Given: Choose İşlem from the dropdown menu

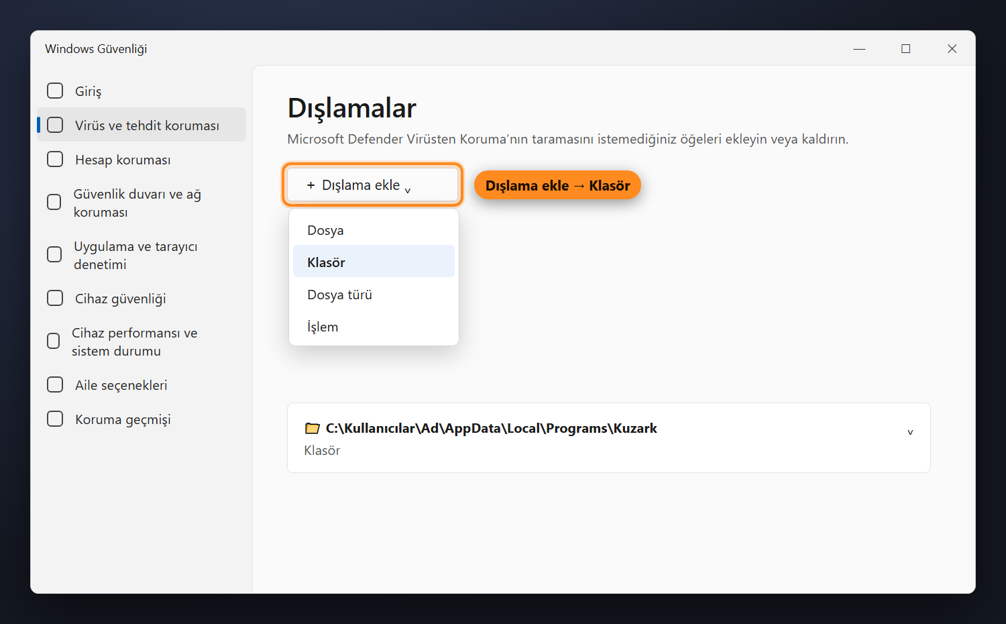Looking at the screenshot, I should (x=374, y=327).
